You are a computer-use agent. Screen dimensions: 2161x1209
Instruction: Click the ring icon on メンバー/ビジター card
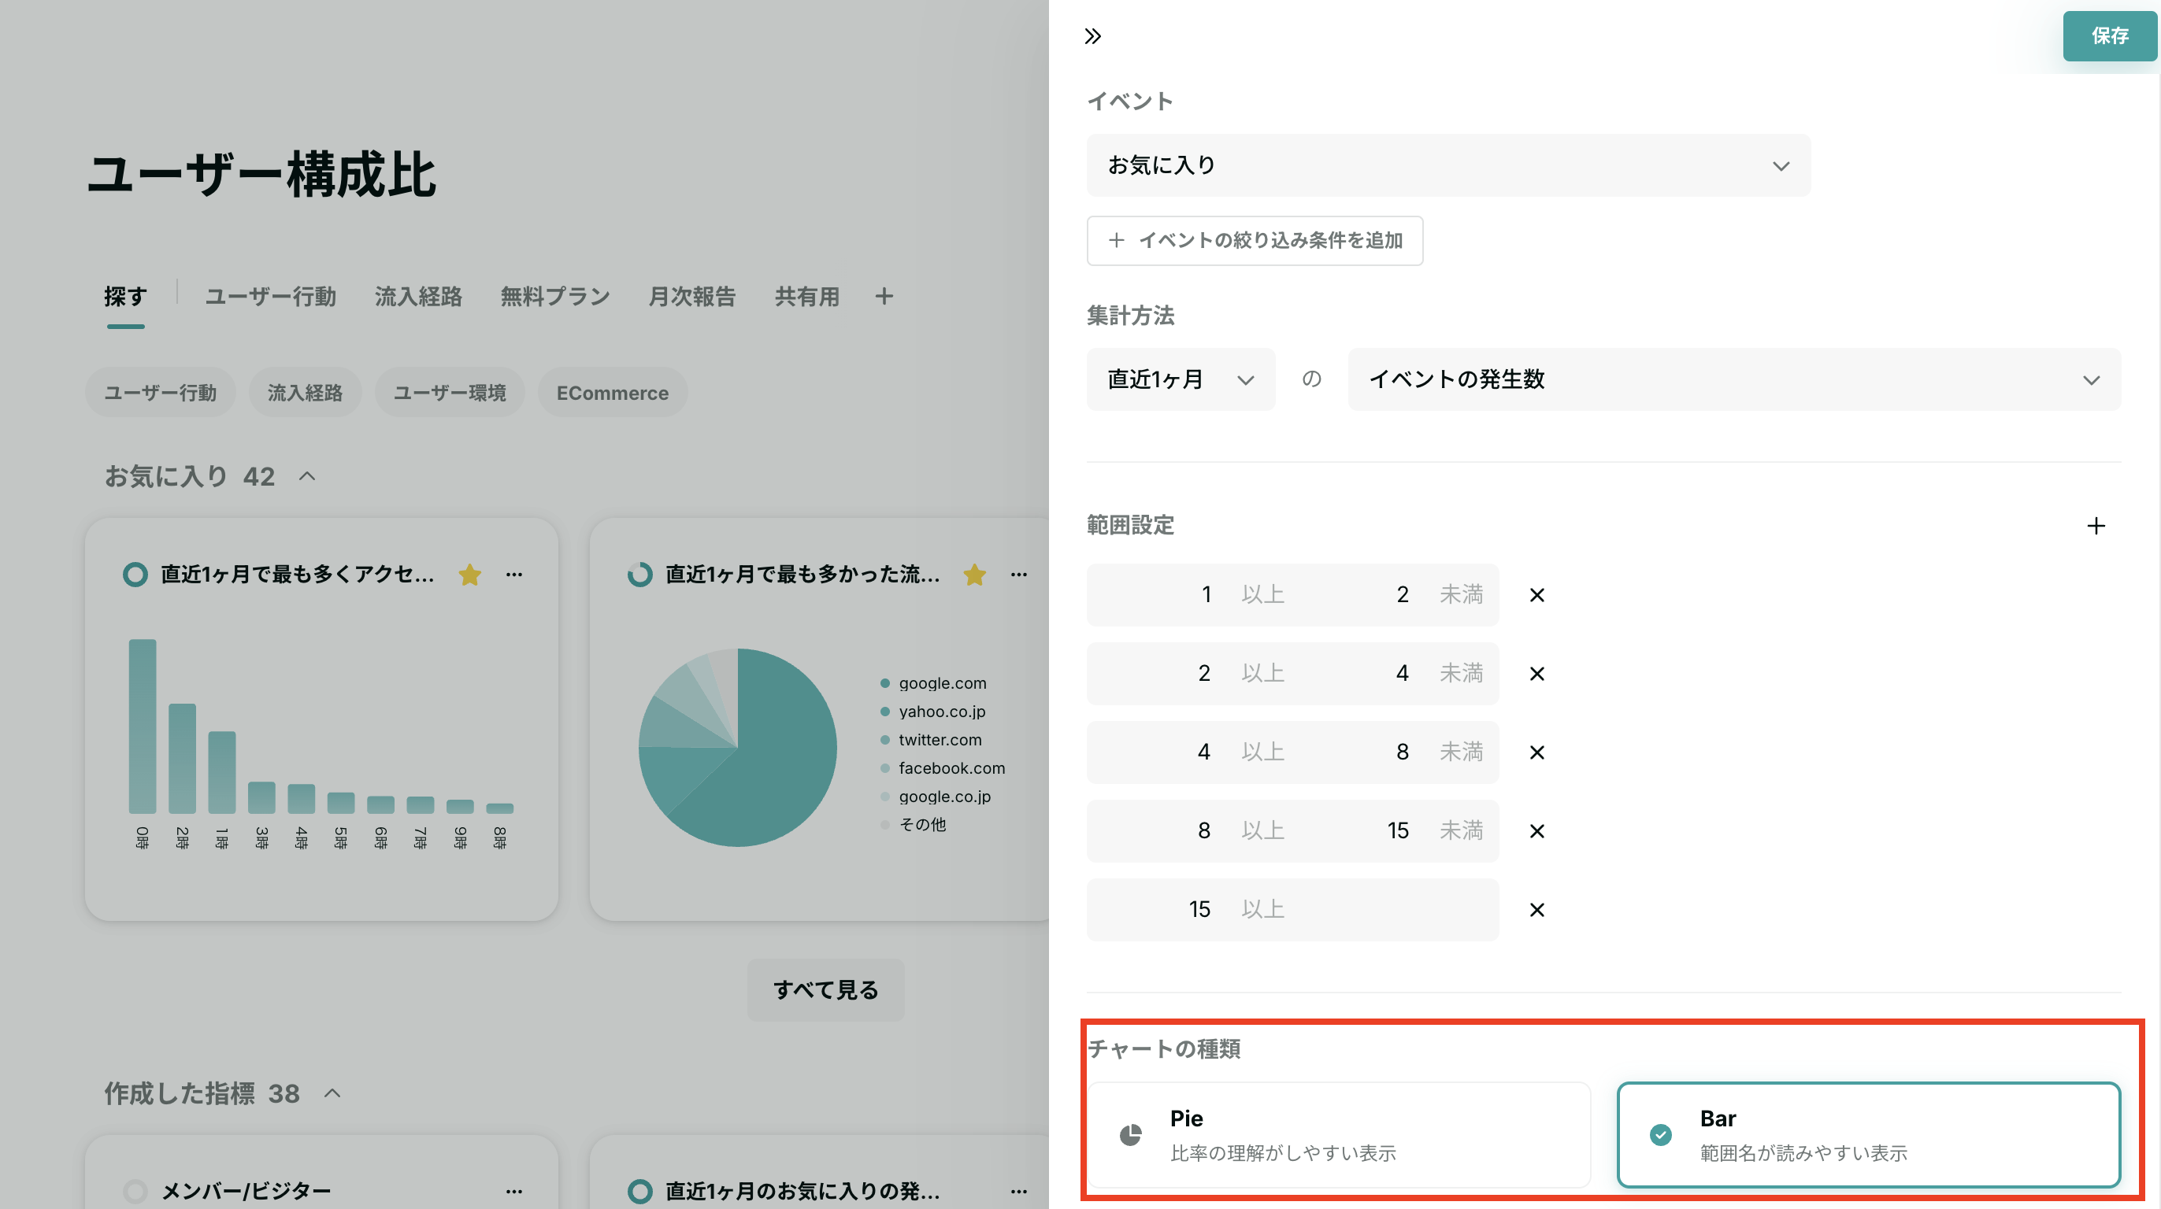point(135,1191)
